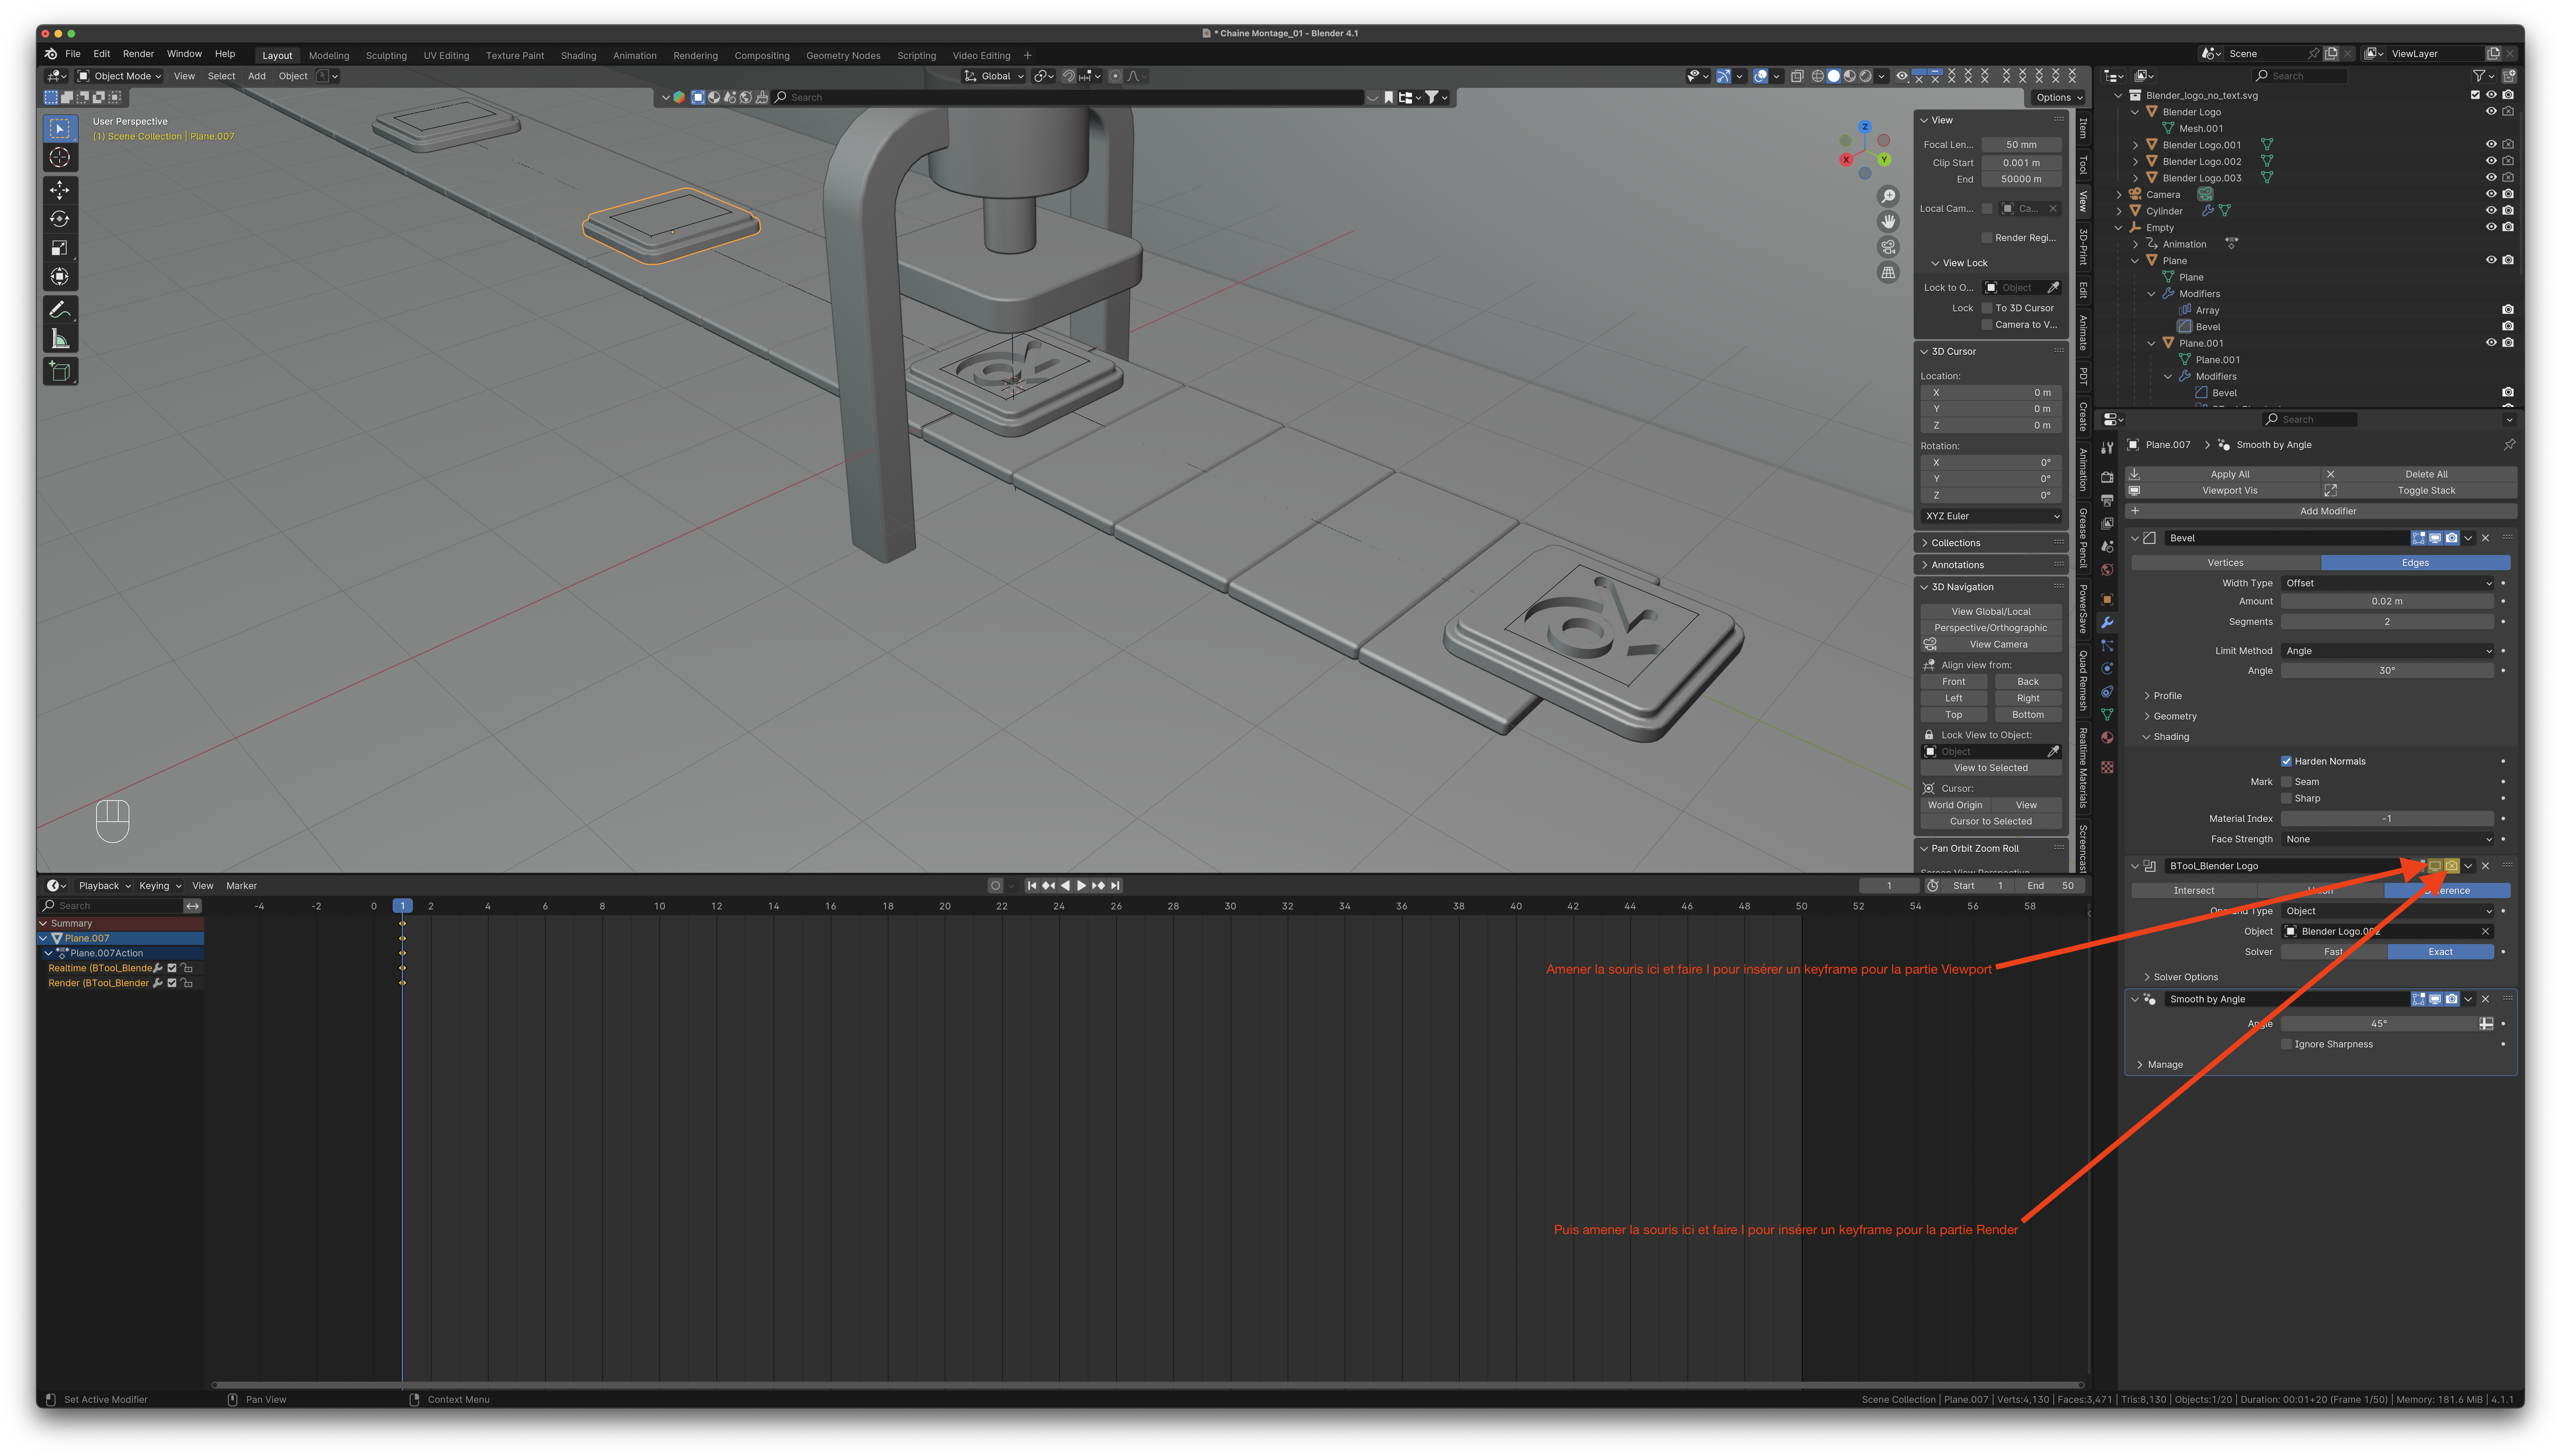Open the File menu
The width and height of the screenshot is (2561, 1456).
click(73, 54)
